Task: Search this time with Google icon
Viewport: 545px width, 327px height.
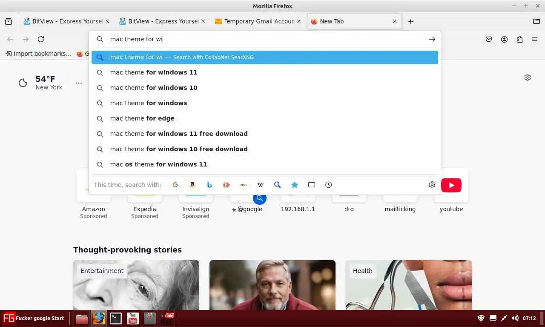Action: tap(175, 185)
